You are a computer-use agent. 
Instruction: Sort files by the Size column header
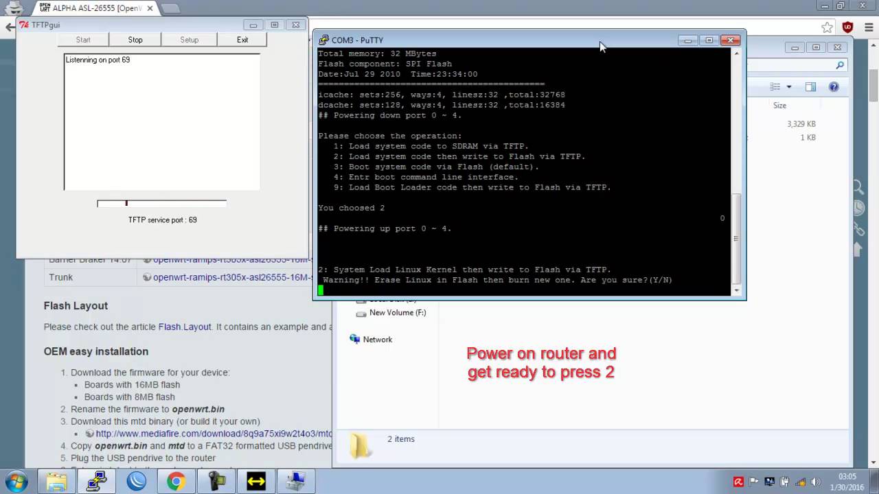click(779, 105)
